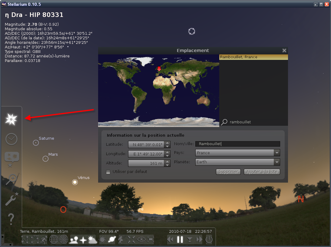
Task: Increase Latitude with the up spinner
Action: point(167,143)
